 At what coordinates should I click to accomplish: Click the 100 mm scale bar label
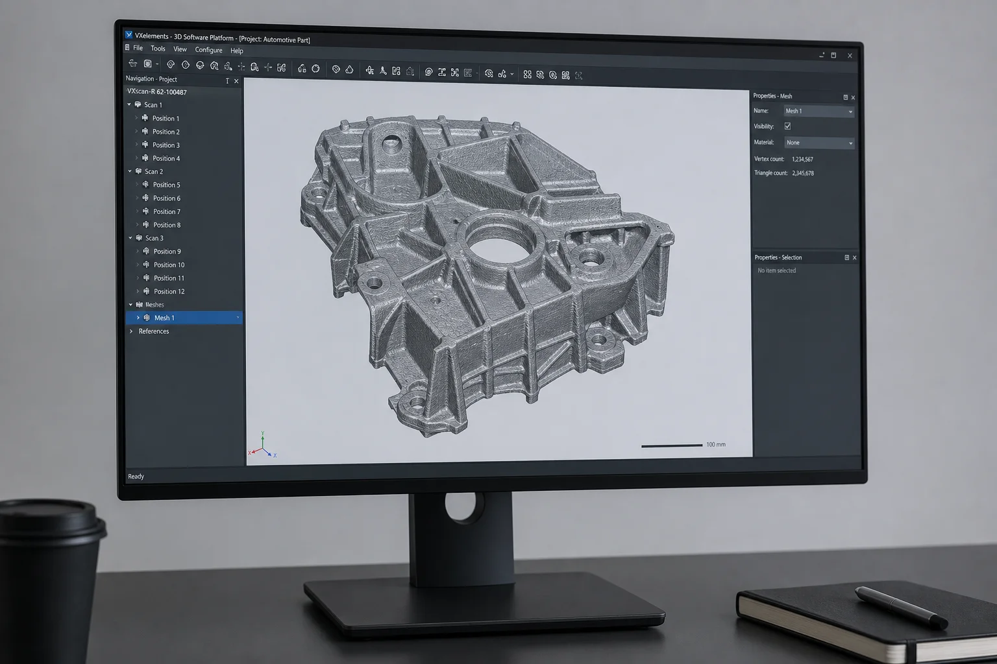click(x=716, y=445)
